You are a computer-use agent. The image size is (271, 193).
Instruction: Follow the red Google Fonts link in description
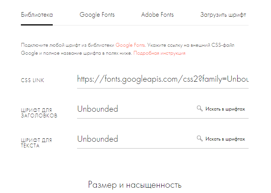tap(130, 45)
